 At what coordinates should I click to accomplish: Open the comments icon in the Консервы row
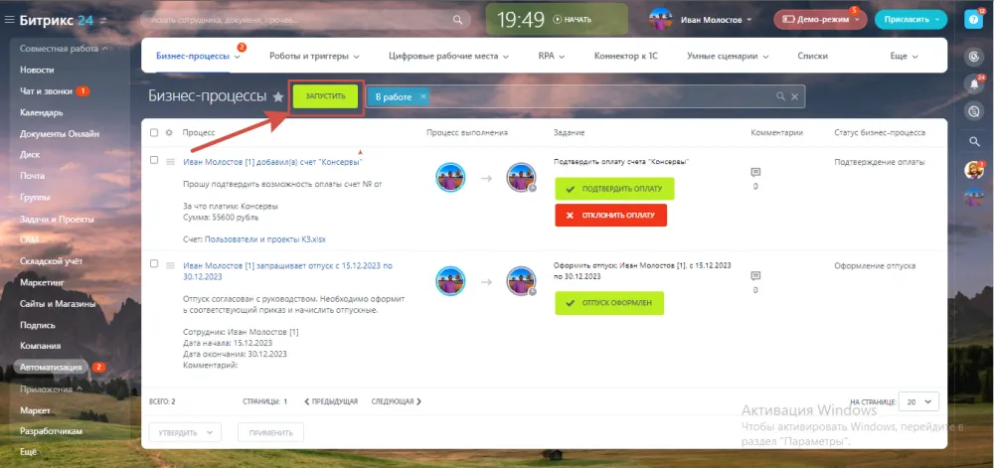point(755,172)
